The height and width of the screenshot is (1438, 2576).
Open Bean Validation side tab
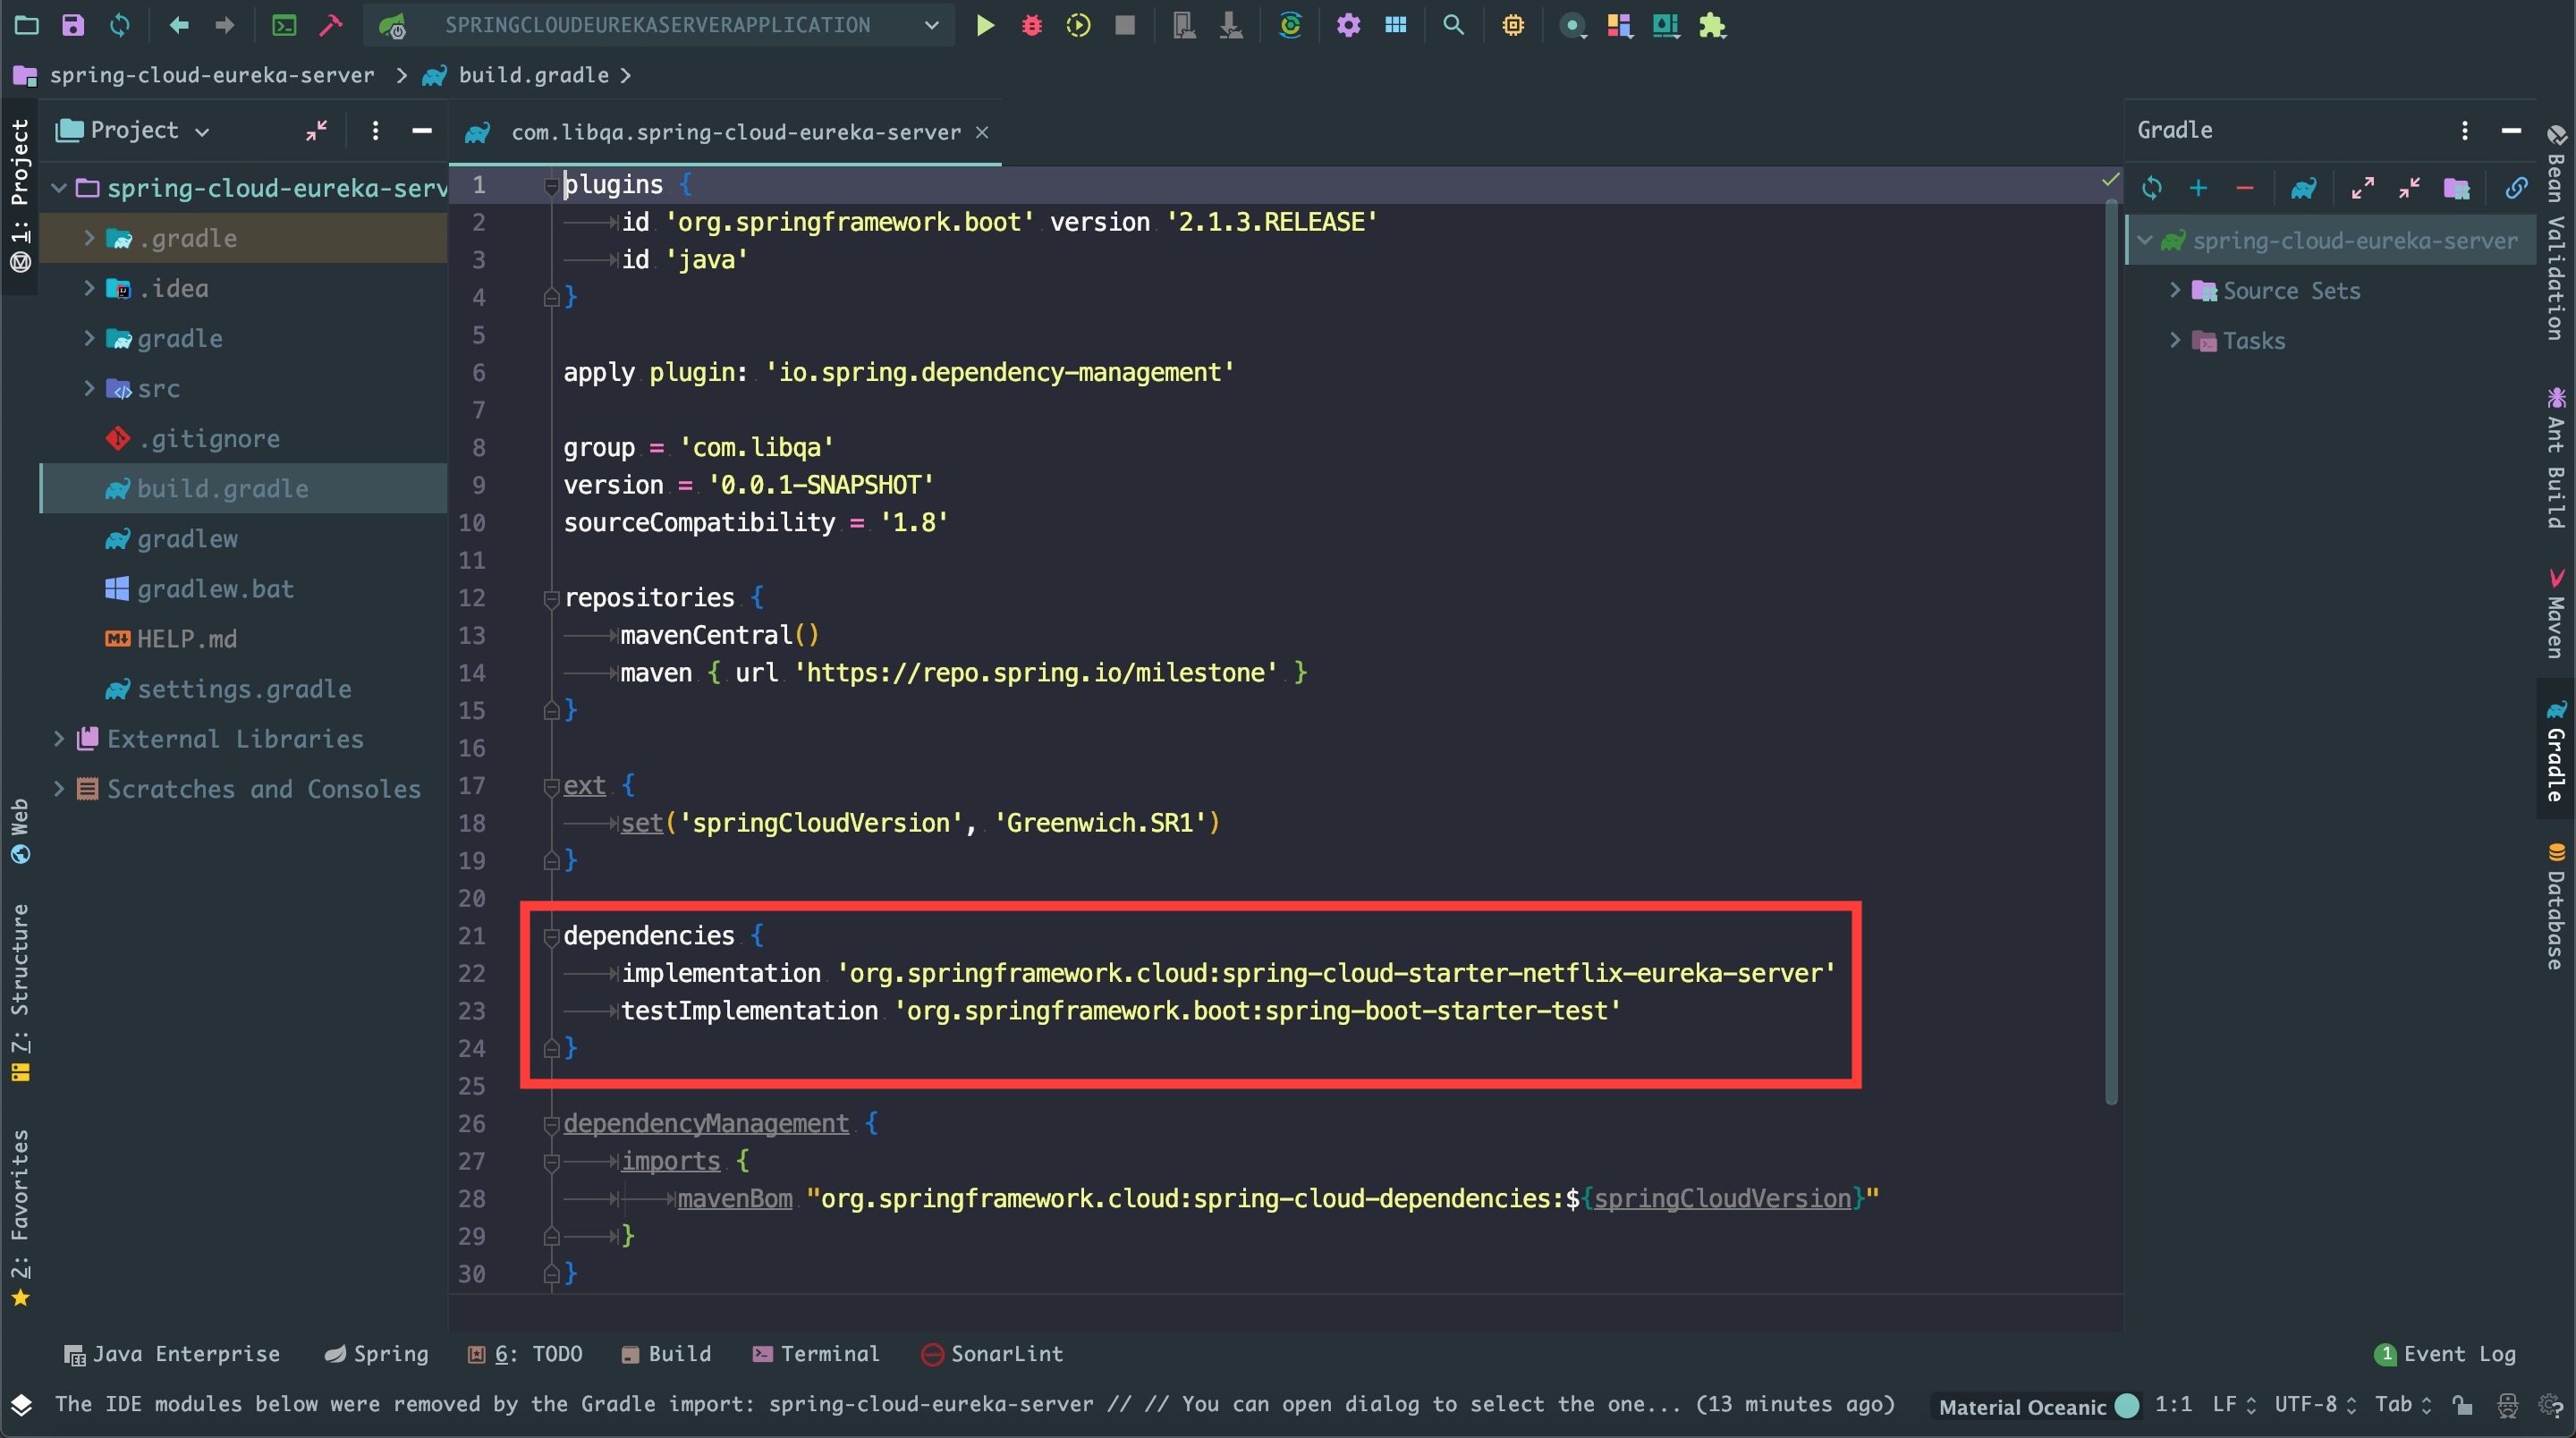(2556, 233)
